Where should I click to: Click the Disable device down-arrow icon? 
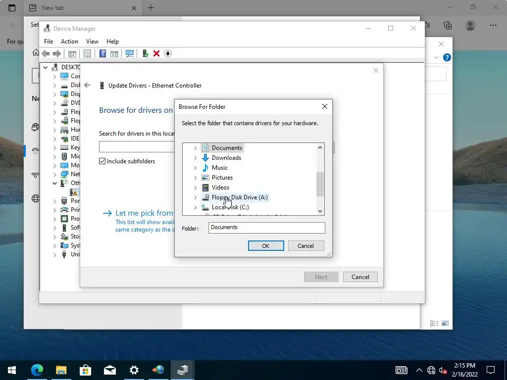(x=167, y=53)
